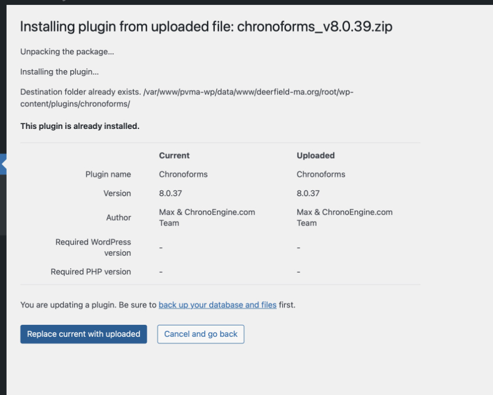
Task: Click the Replace current with uploaded button
Action: 83,334
